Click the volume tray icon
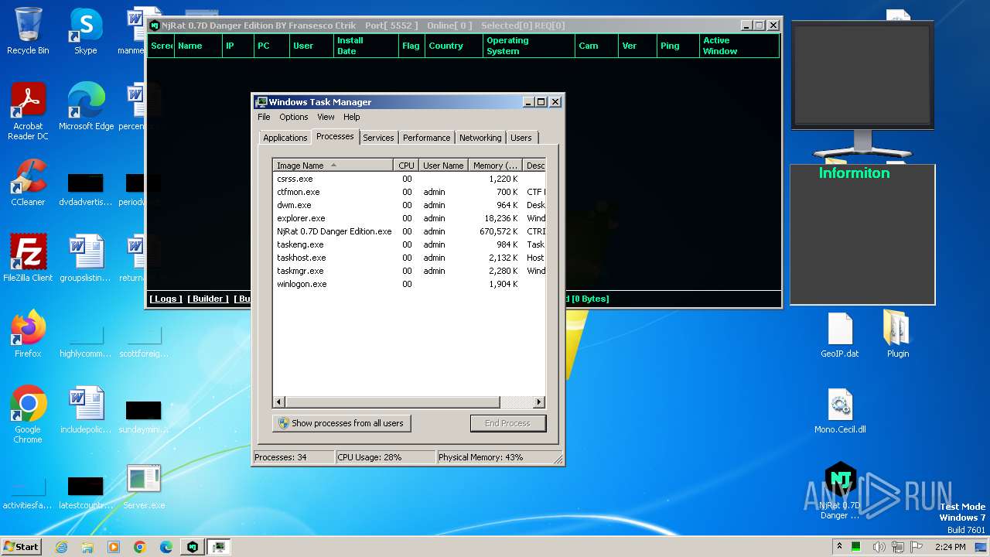Screen dimensions: 990x557 coord(879,547)
